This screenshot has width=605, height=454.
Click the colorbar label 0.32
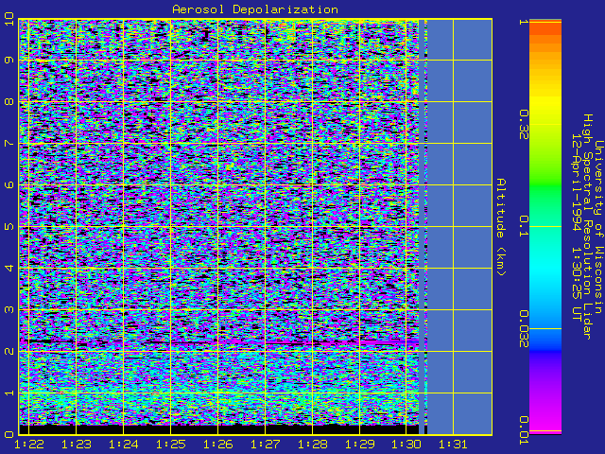point(524,124)
